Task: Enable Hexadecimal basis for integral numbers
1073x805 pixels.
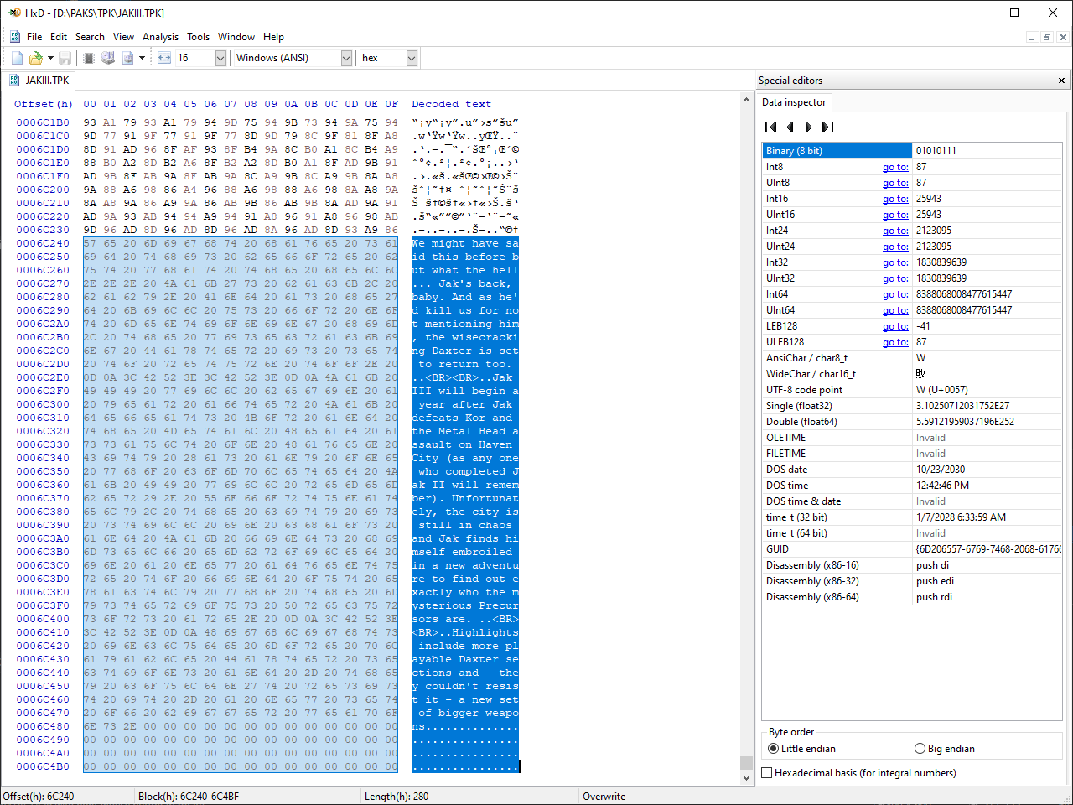Action: (767, 773)
